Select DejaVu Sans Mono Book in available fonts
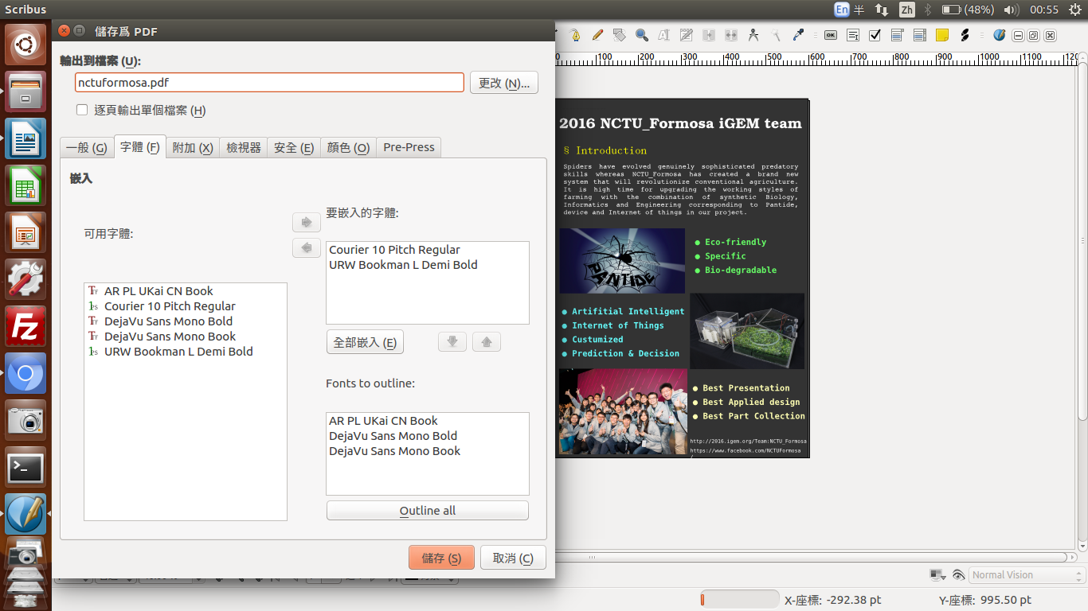The image size is (1088, 611). [170, 337]
